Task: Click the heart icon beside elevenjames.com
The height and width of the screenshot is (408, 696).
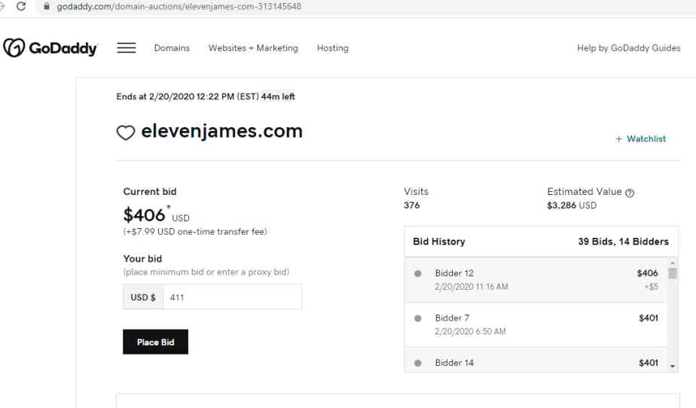Action: pos(125,134)
